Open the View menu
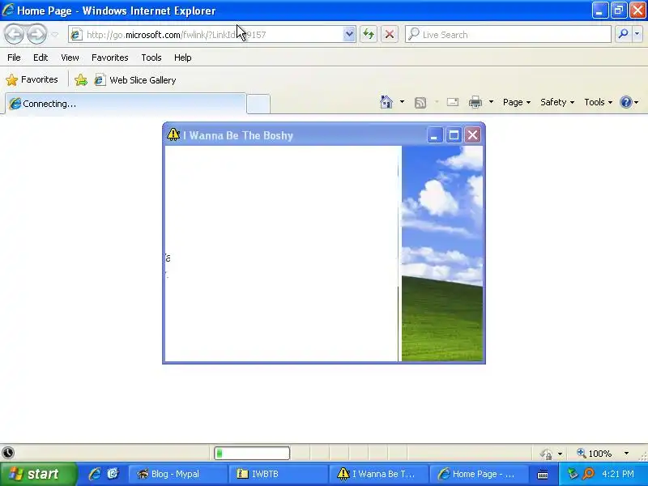 [70, 58]
